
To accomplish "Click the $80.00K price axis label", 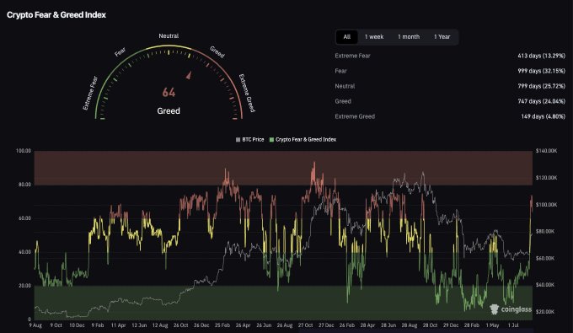I will coord(545,231).
